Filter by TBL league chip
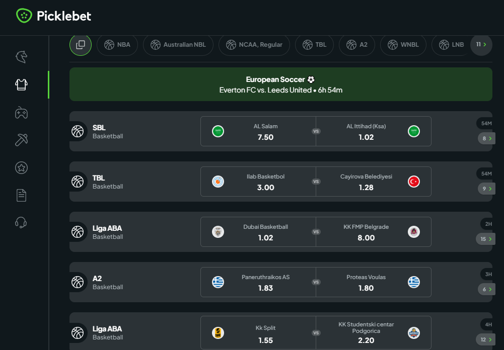 pyautogui.click(x=314, y=45)
